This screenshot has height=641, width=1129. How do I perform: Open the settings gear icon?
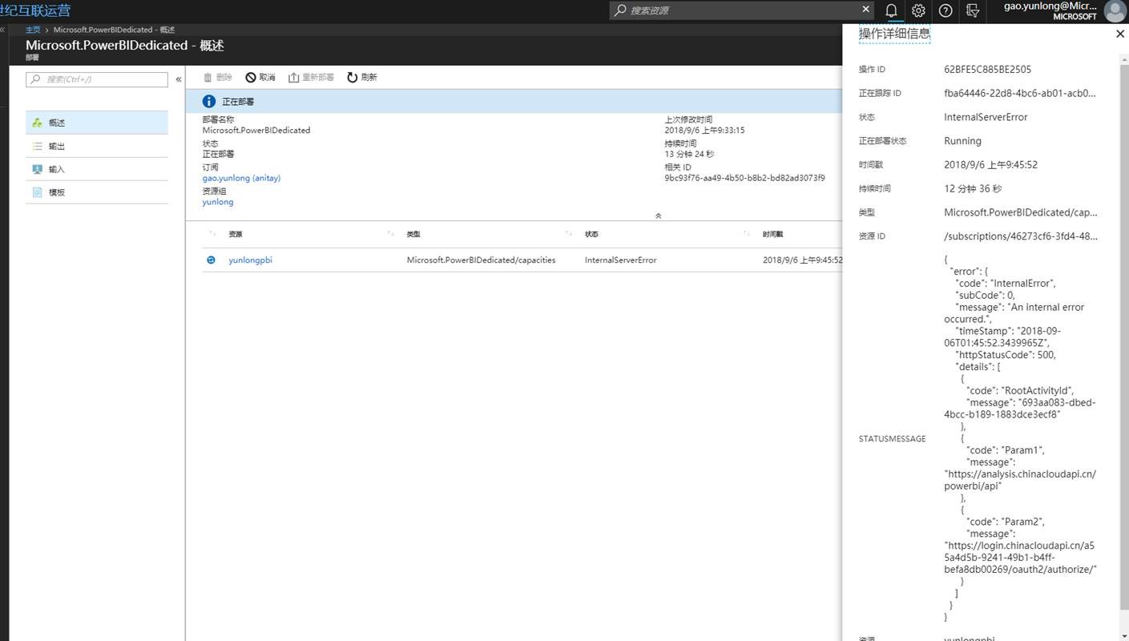point(918,10)
